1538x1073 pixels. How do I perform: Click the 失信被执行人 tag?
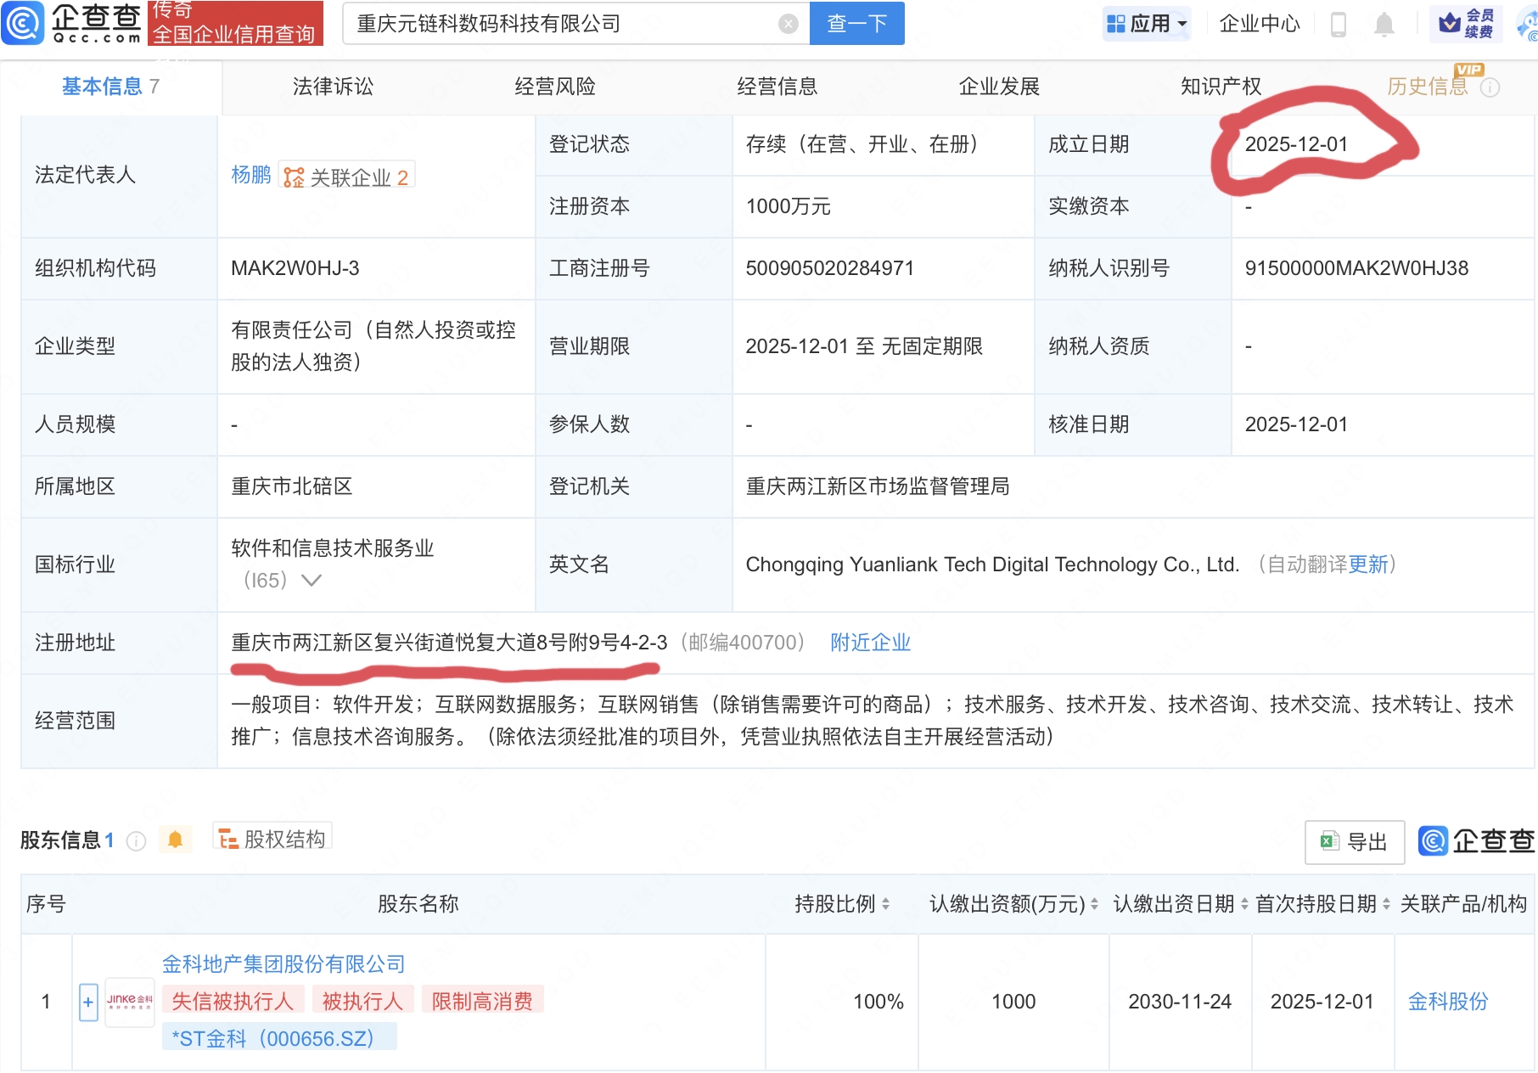pyautogui.click(x=233, y=1001)
